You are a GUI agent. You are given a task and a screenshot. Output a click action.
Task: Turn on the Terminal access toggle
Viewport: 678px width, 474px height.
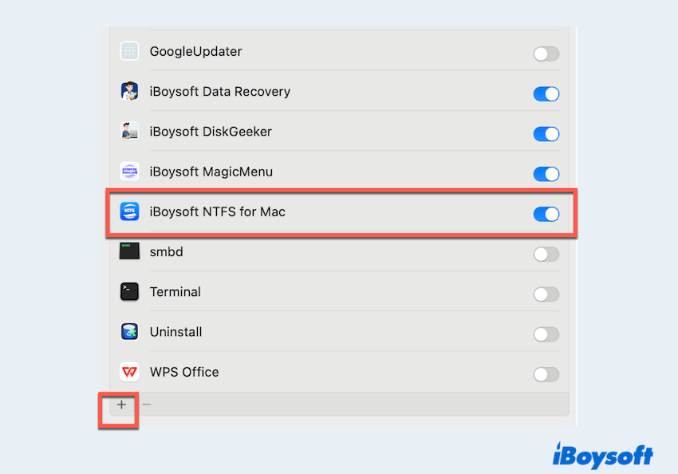(546, 294)
